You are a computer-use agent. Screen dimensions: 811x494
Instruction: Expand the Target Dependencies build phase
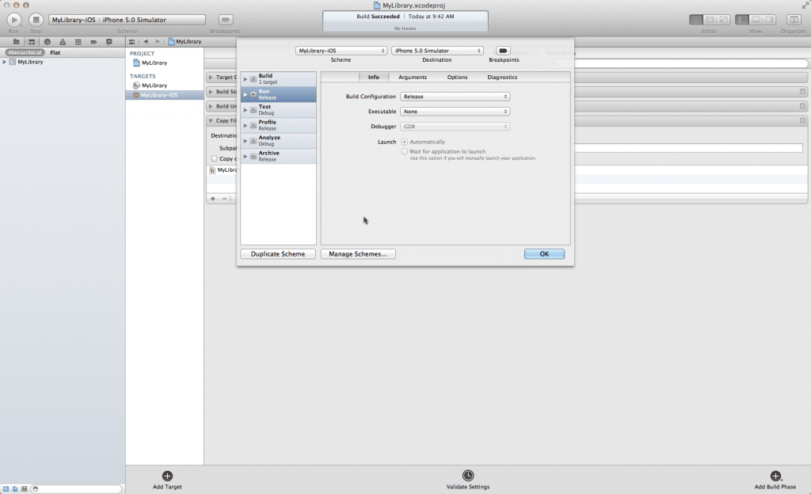pos(211,77)
